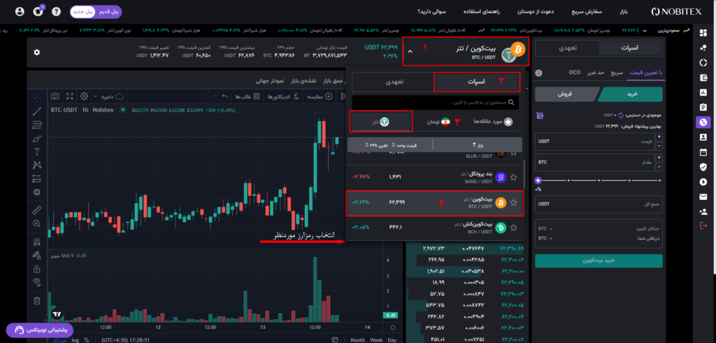Switch to the Sell (فروش) tab
The height and width of the screenshot is (343, 716).
pos(564,94)
